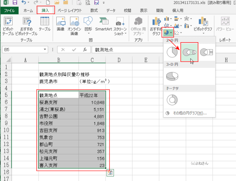The height and width of the screenshot is (181, 236).
Task: Click the Name Box showing B5
Action: (x=22, y=49)
